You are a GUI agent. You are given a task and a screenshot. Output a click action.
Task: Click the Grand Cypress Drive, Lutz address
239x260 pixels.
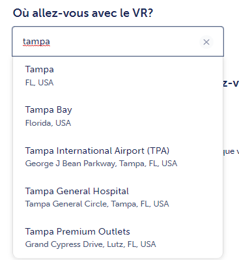point(91,244)
